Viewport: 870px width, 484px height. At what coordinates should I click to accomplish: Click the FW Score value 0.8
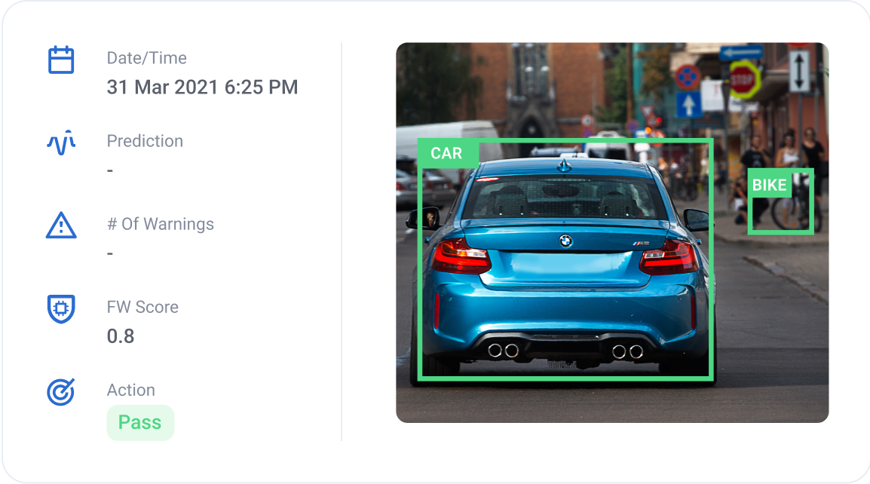pyautogui.click(x=121, y=336)
